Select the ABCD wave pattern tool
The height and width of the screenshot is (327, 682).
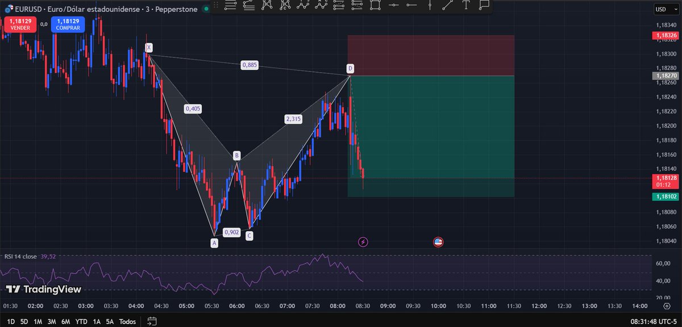(x=321, y=5)
